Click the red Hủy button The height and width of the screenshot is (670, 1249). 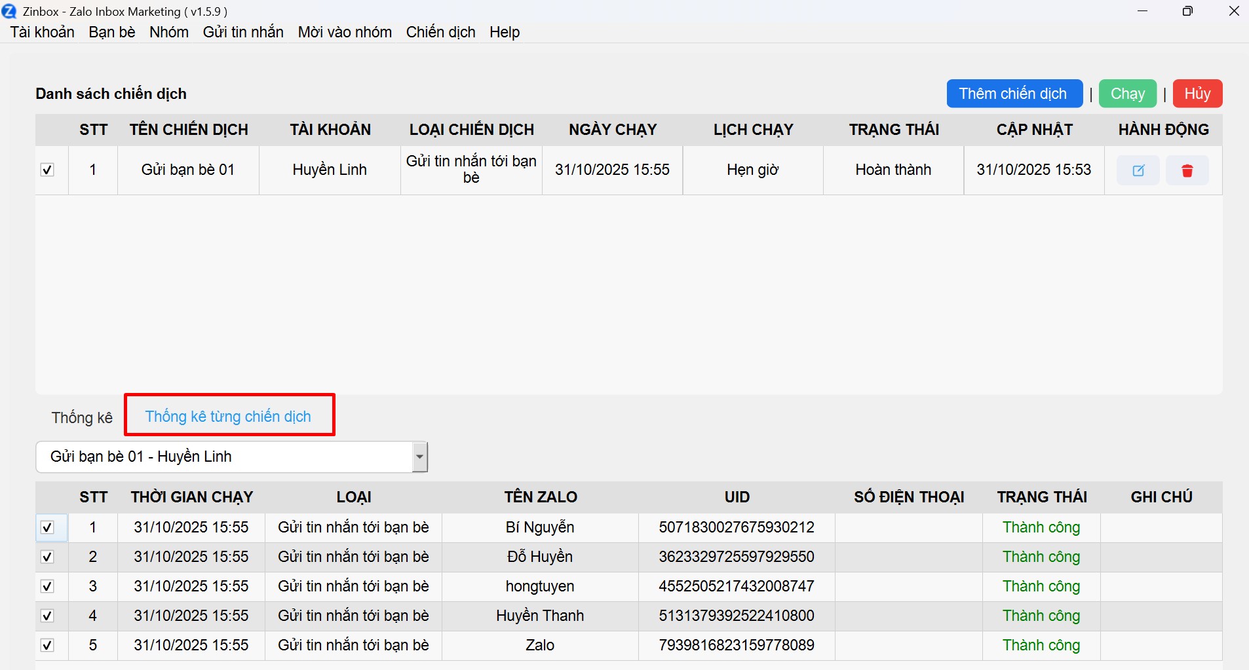pos(1197,94)
